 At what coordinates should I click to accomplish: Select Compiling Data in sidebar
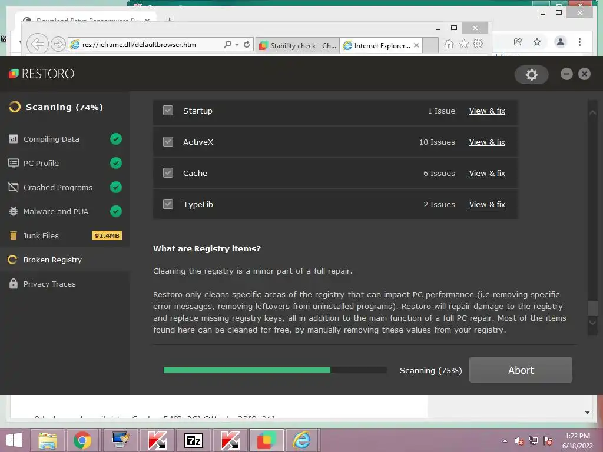tap(51, 139)
